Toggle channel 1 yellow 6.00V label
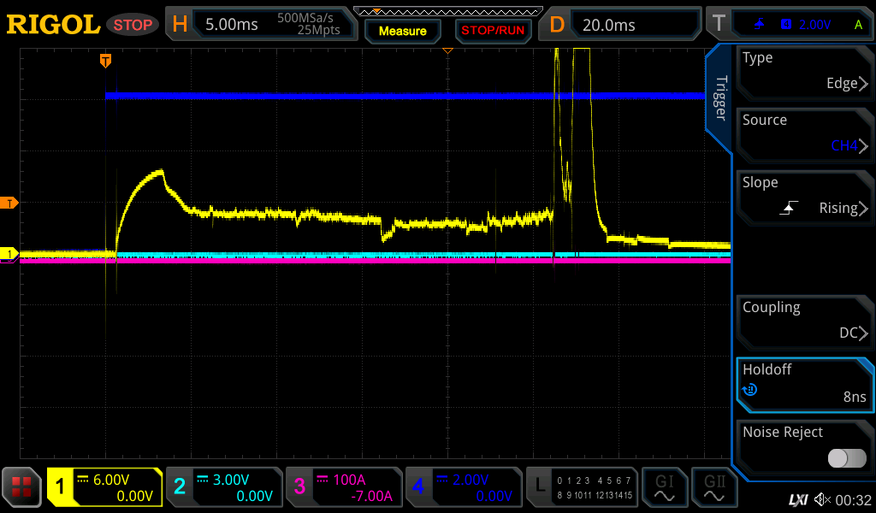 click(x=105, y=487)
